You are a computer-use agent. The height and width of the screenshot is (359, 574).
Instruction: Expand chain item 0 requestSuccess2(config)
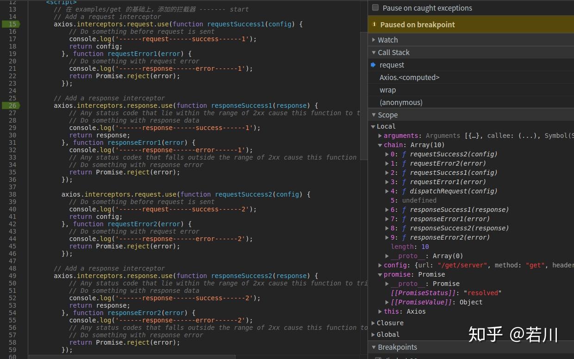[387, 154]
